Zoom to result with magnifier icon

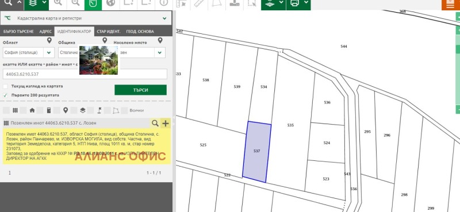[x=155, y=123]
